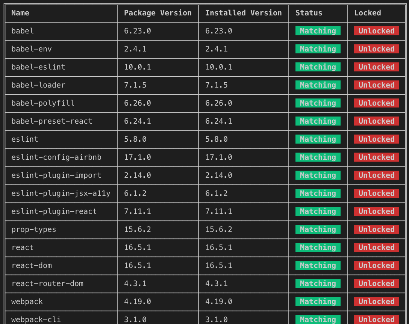The height and width of the screenshot is (324, 409).
Task: Click the Package Version column header
Action: click(x=158, y=13)
